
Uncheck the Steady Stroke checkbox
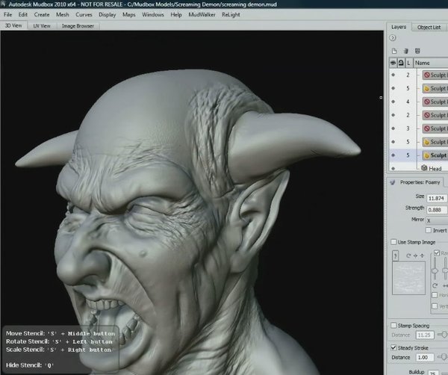393,347
